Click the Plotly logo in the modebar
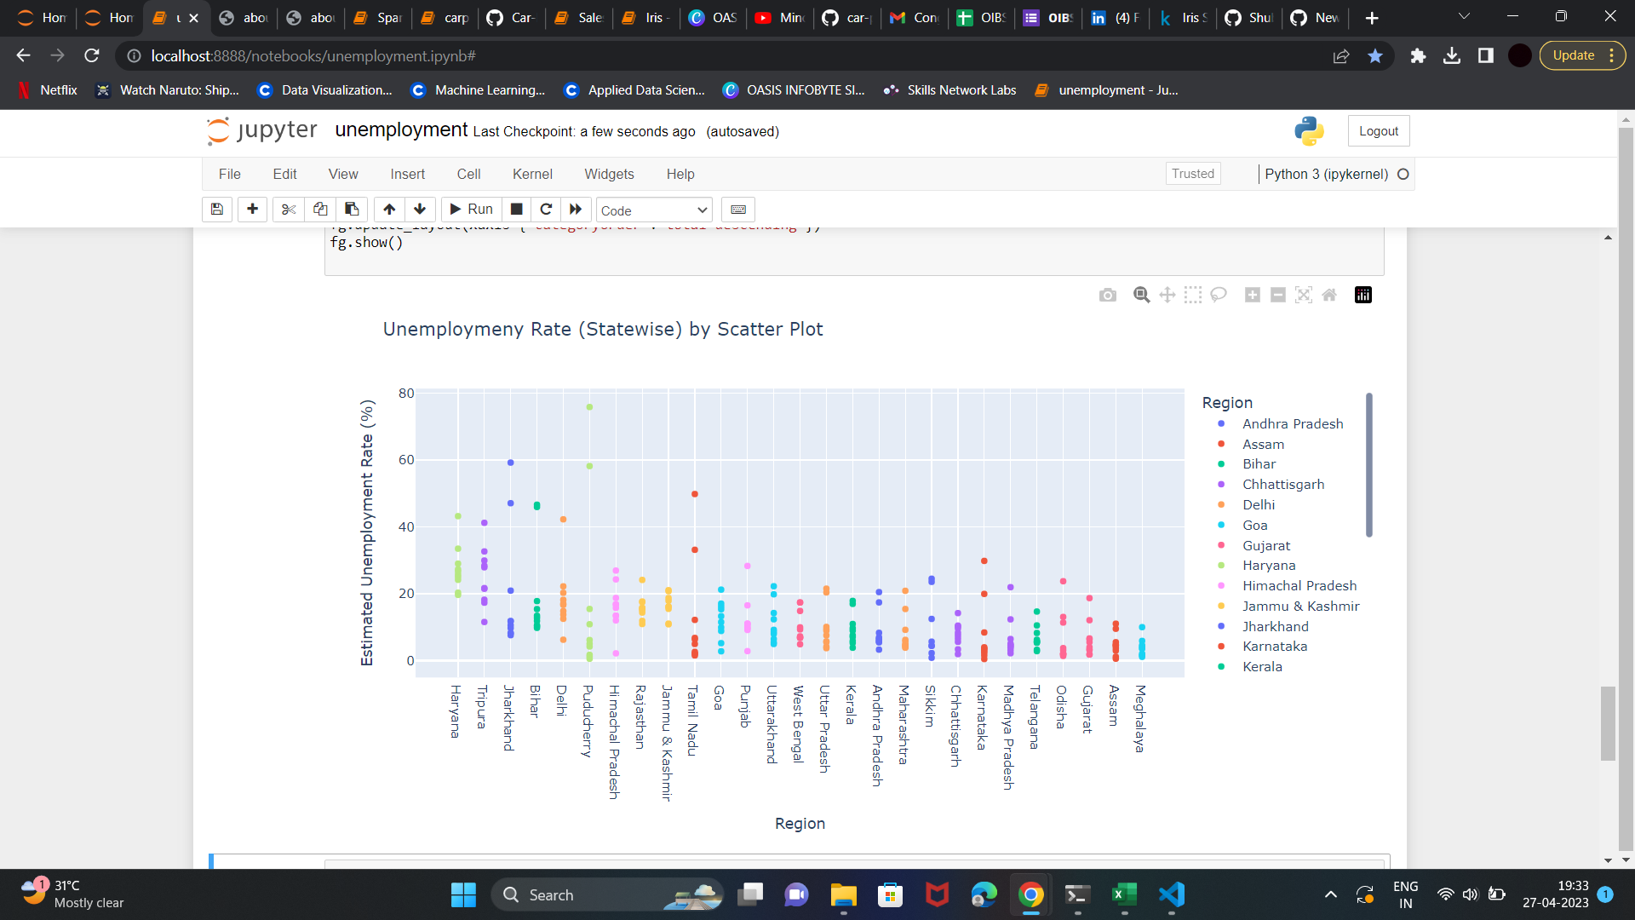Viewport: 1635px width, 920px height. 1362,295
